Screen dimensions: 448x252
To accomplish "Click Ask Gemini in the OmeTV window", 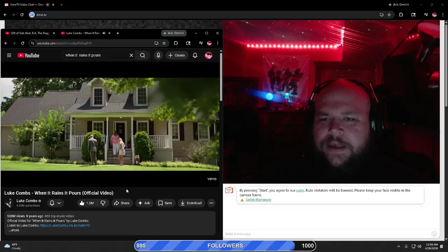I will click(399, 5).
